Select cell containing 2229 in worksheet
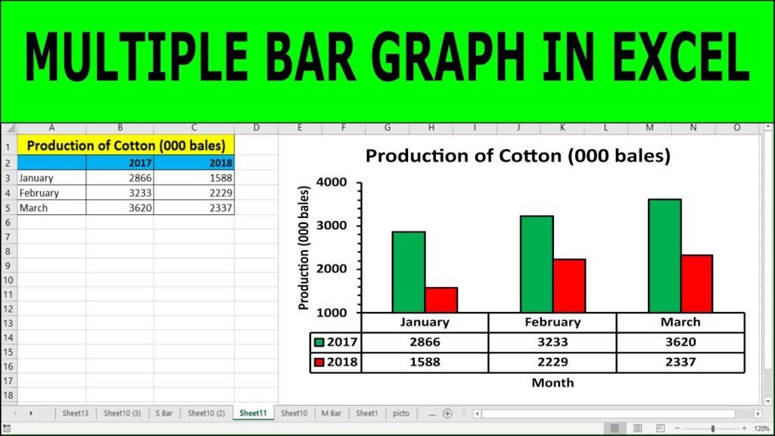The height and width of the screenshot is (436, 775). [x=194, y=193]
